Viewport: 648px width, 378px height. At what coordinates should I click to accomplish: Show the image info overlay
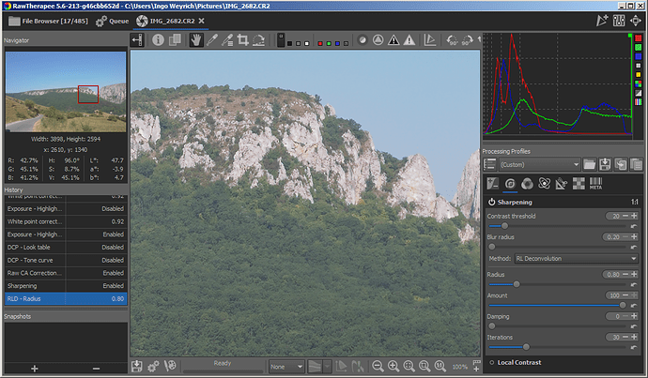[x=158, y=40]
